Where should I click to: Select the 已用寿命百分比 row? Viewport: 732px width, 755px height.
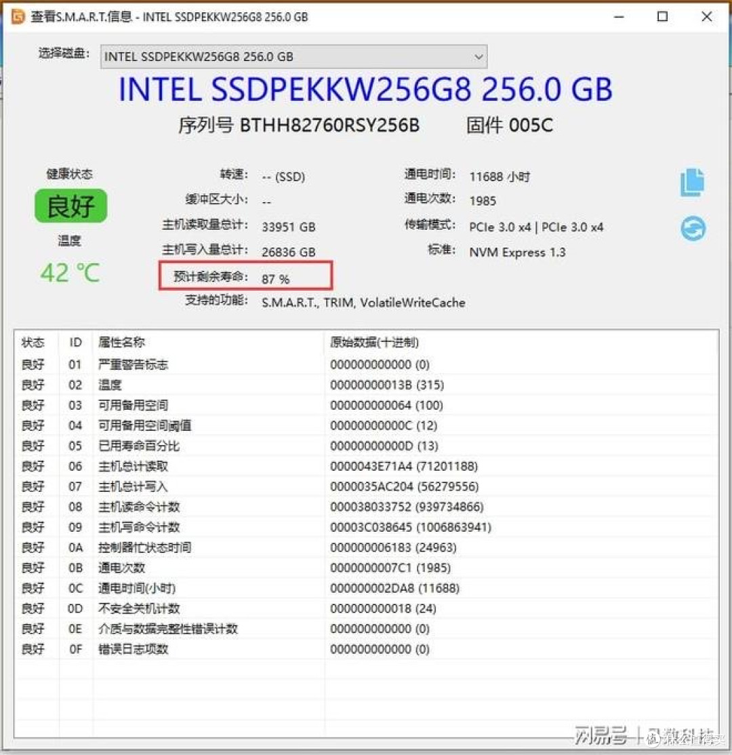pyautogui.click(x=367, y=446)
